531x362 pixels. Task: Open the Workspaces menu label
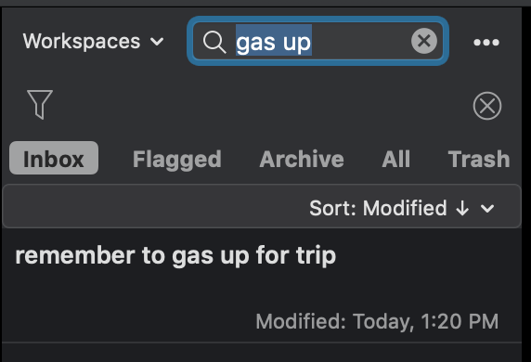tap(82, 42)
